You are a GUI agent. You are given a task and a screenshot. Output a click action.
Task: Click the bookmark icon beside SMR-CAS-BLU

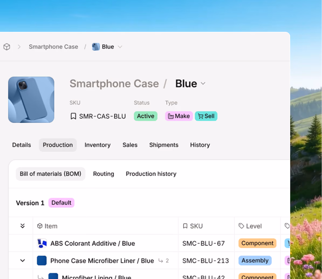73,116
